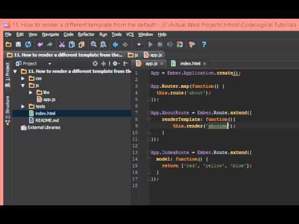Click the Debug bug icon

click(x=160, y=44)
